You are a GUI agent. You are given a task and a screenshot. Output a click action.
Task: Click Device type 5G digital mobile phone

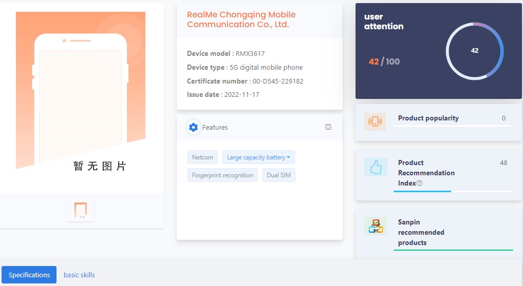245,67
